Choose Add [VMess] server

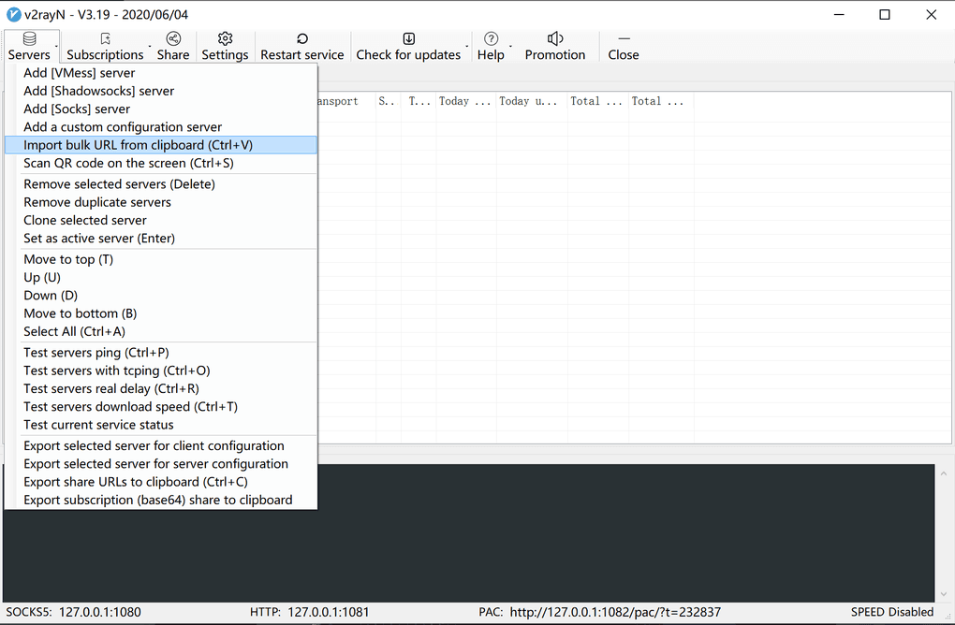point(161,73)
